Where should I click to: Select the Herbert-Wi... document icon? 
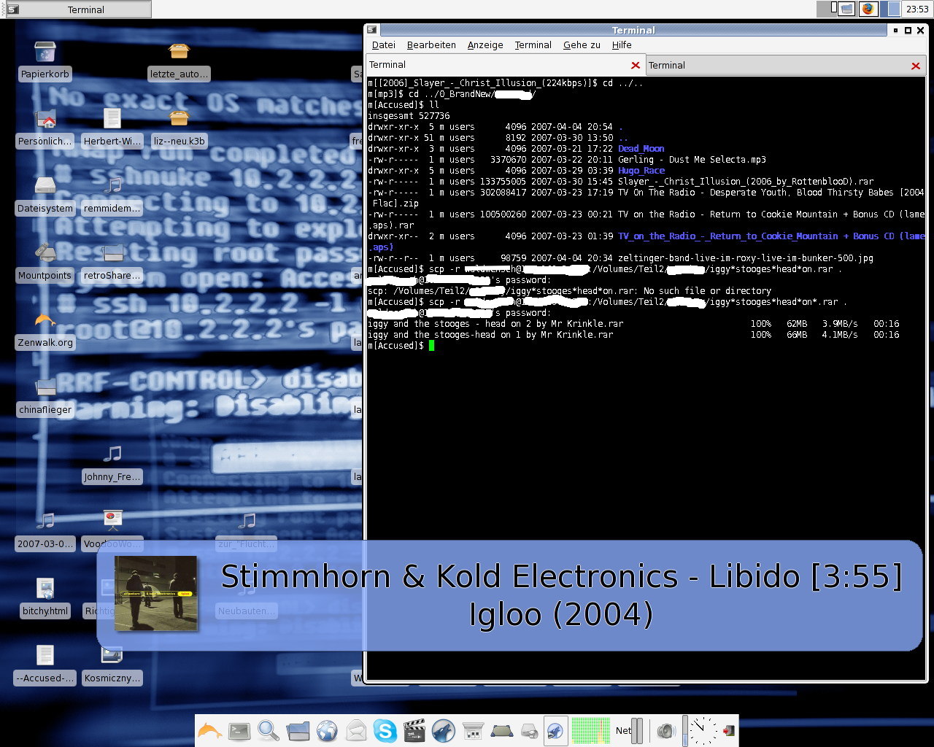coord(112,127)
